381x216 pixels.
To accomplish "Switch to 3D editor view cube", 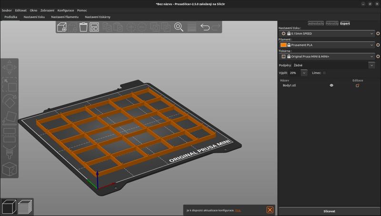I will pyautogui.click(x=9, y=207).
